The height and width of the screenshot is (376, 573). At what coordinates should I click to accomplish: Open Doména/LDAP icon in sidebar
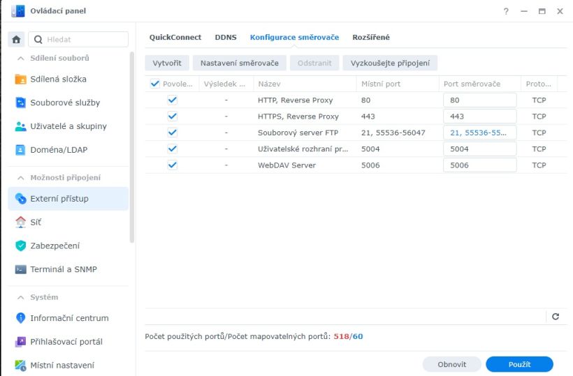coord(20,150)
